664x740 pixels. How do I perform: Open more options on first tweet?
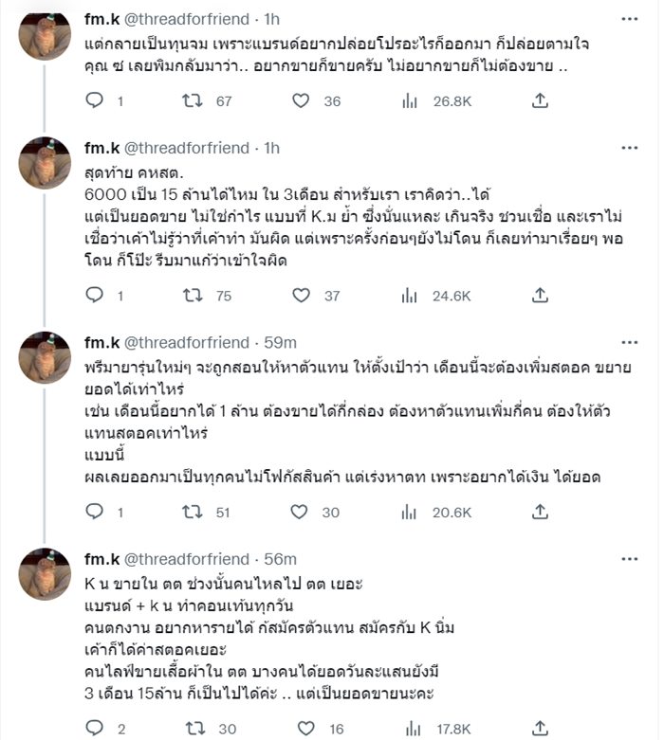point(629,17)
